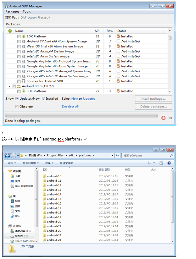The height and width of the screenshot is (259, 196).
Task: Click the Status column header
Action: (x=139, y=31)
